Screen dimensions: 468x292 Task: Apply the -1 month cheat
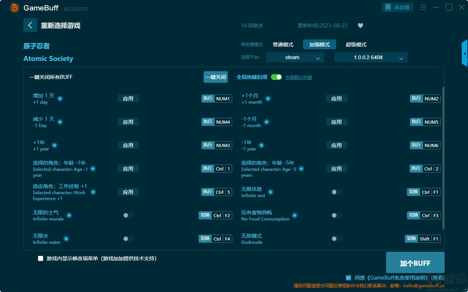click(337, 122)
